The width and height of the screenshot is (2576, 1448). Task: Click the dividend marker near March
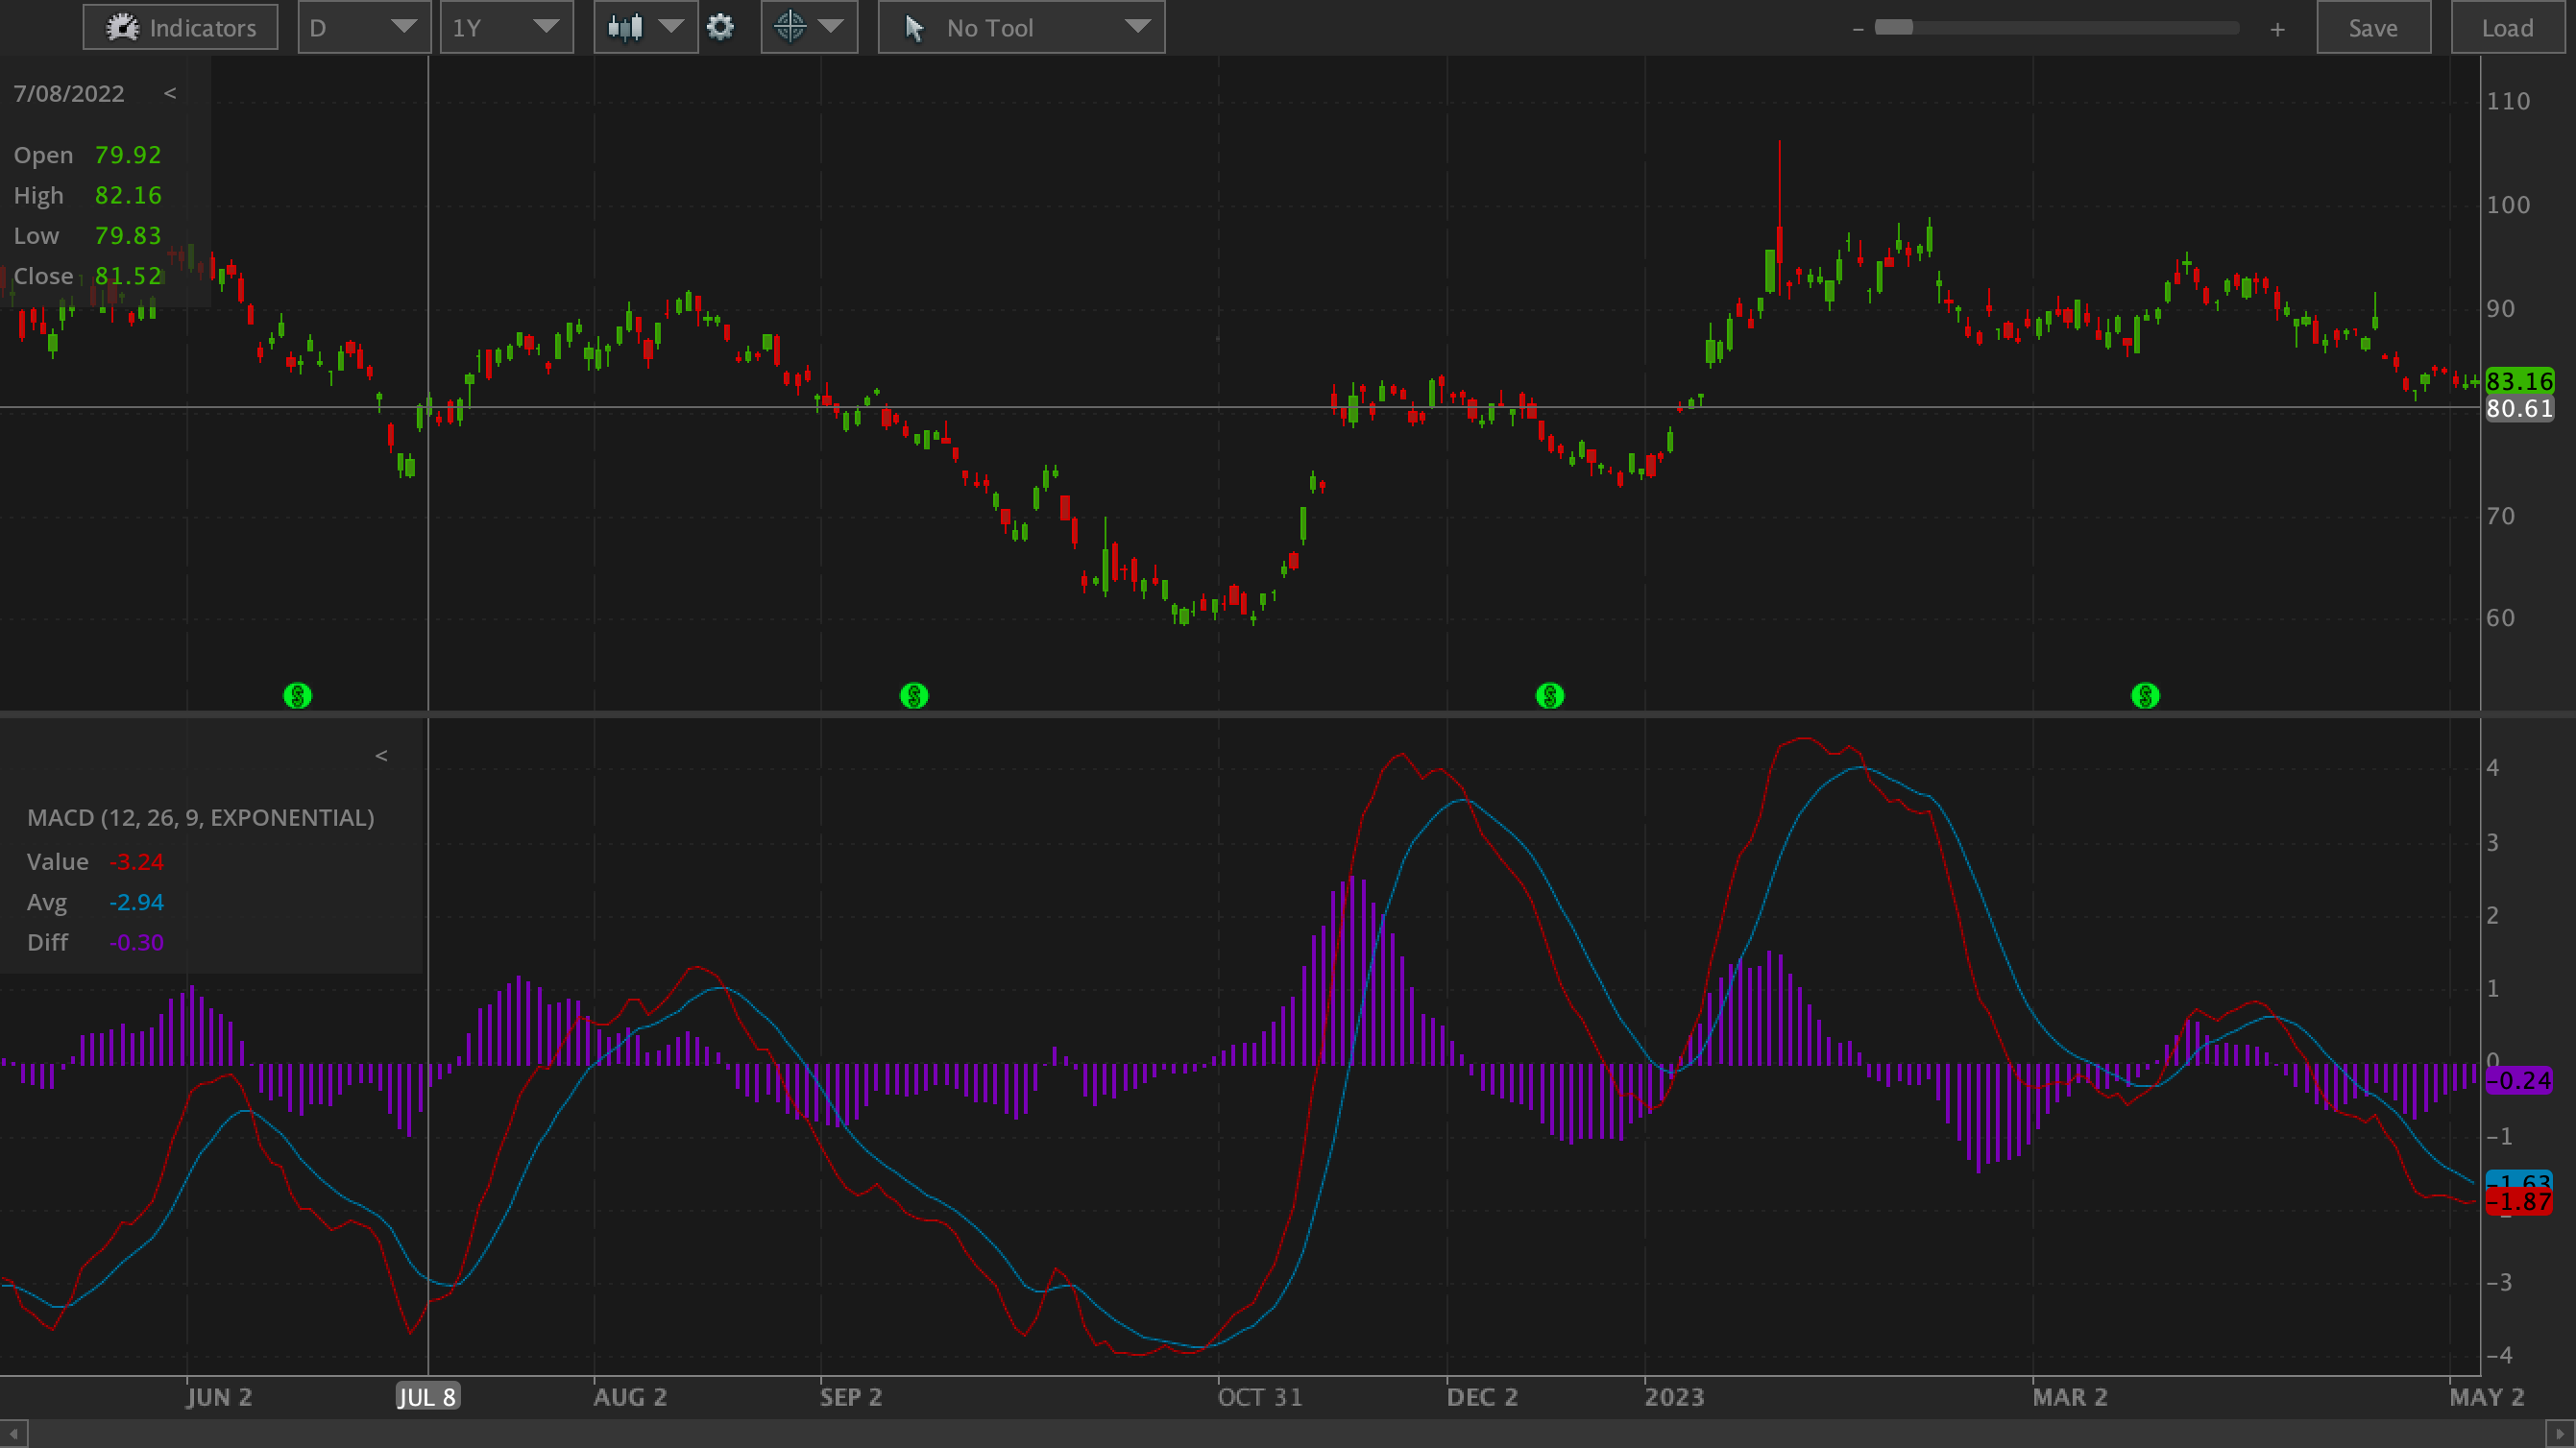[x=2145, y=695]
